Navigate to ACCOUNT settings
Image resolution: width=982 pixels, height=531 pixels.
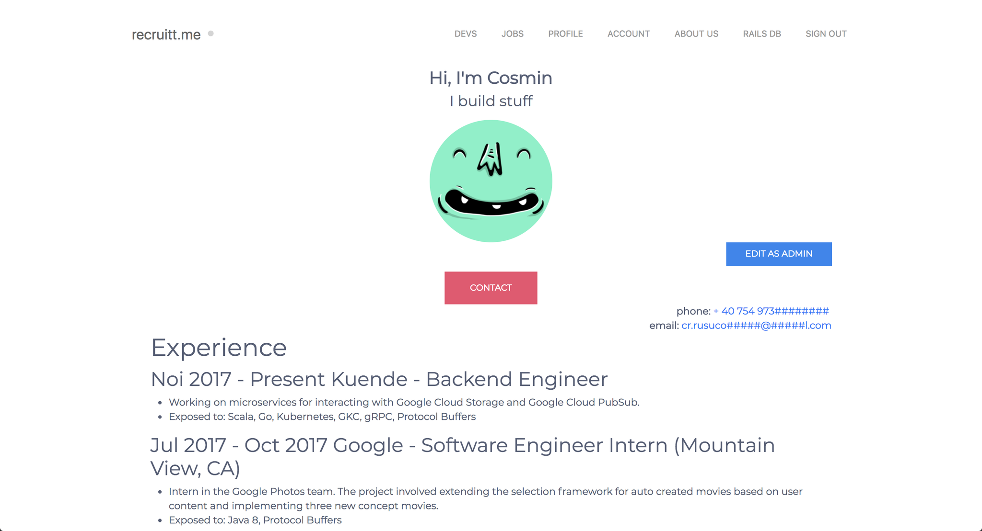pyautogui.click(x=629, y=34)
